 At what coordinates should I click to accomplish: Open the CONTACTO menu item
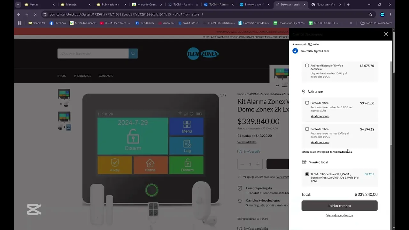106,76
